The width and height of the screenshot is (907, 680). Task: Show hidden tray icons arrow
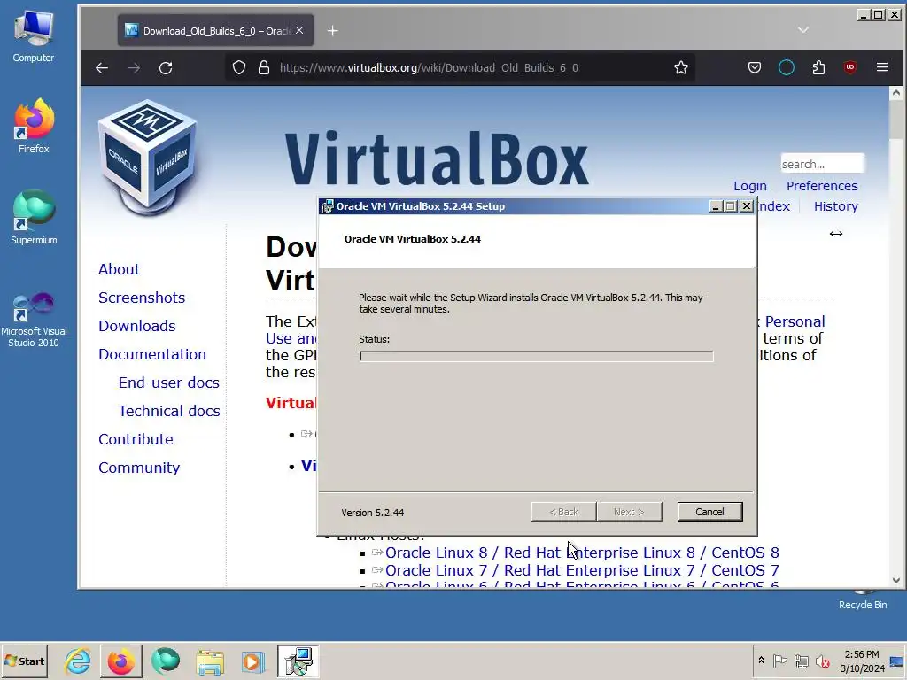(x=761, y=661)
